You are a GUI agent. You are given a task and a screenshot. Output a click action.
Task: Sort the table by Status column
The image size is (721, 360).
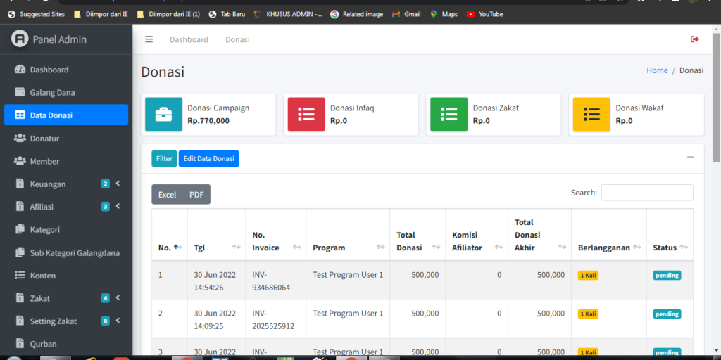click(x=669, y=247)
